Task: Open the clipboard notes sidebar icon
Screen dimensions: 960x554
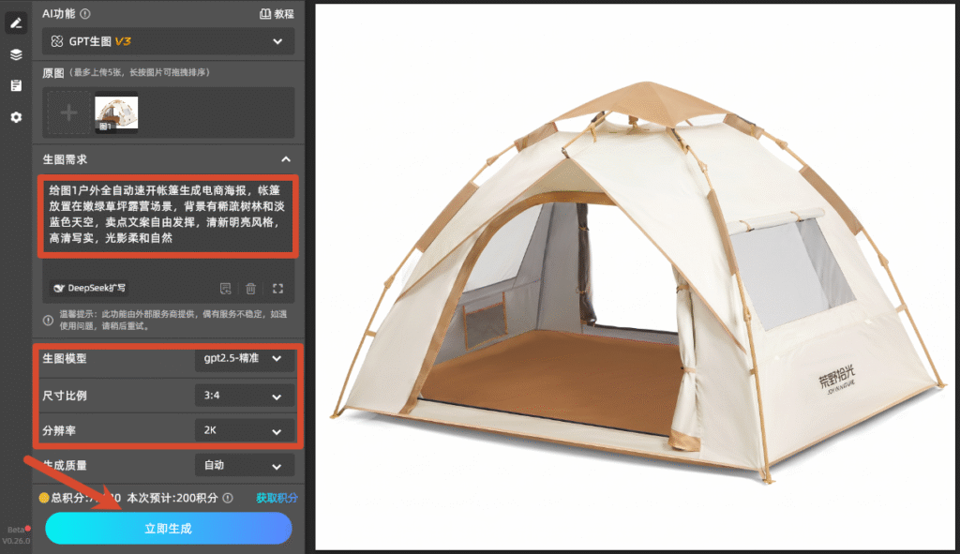Action: 16,85
